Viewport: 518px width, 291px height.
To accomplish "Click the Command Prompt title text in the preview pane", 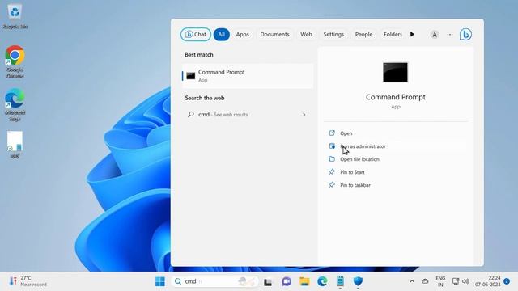I will pos(396,97).
